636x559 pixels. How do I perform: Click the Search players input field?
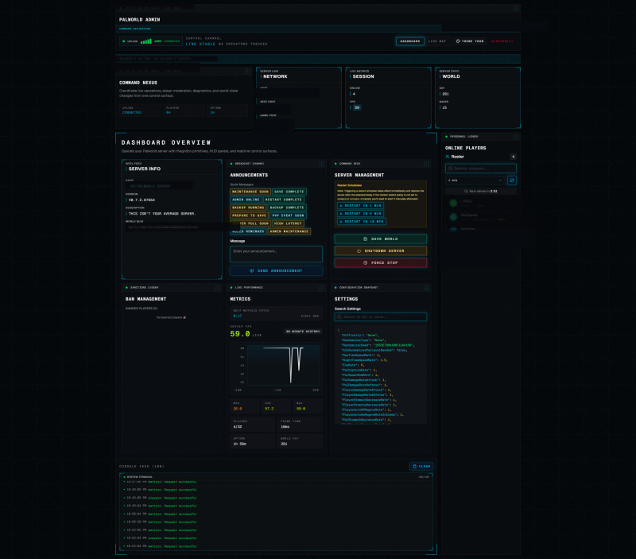pyautogui.click(x=481, y=169)
